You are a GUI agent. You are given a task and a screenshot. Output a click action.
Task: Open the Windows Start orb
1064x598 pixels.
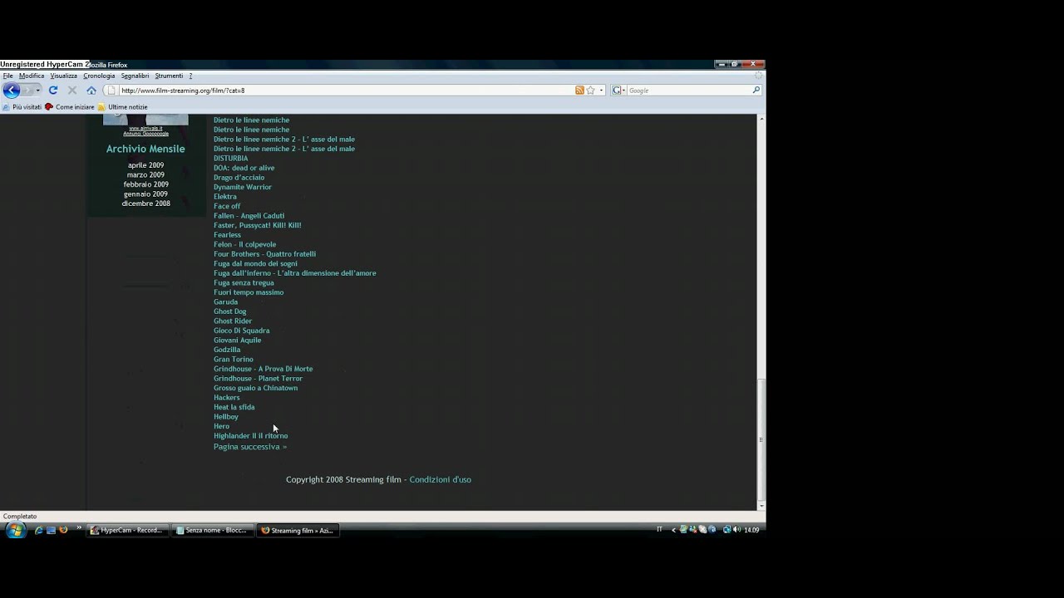15,530
